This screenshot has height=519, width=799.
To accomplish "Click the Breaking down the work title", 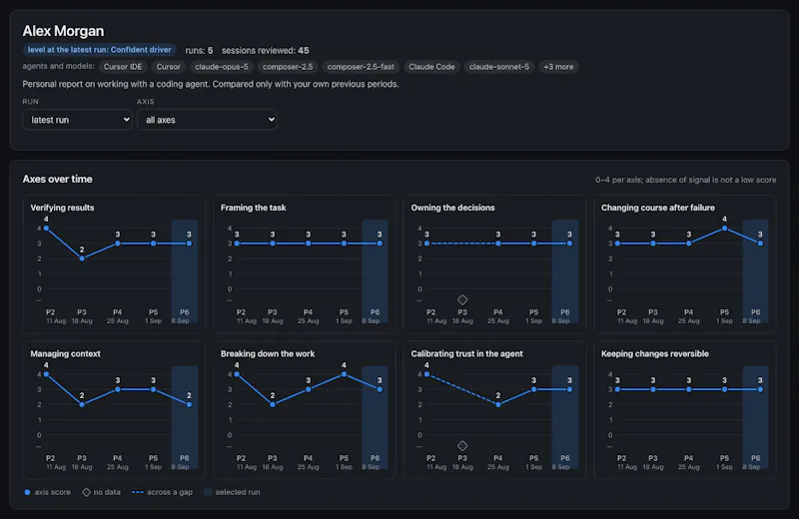I will 268,353.
